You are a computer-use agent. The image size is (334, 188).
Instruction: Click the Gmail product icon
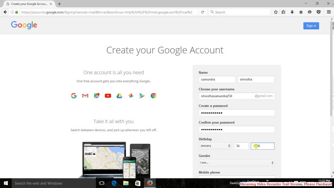[85, 96]
